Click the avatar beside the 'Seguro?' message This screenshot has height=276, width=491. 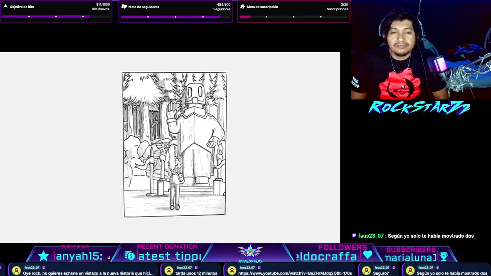click(367, 271)
